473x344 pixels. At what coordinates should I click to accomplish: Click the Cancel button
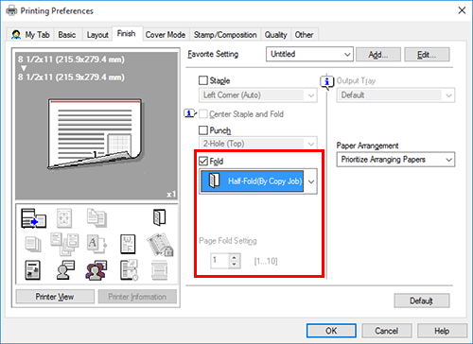[387, 331]
